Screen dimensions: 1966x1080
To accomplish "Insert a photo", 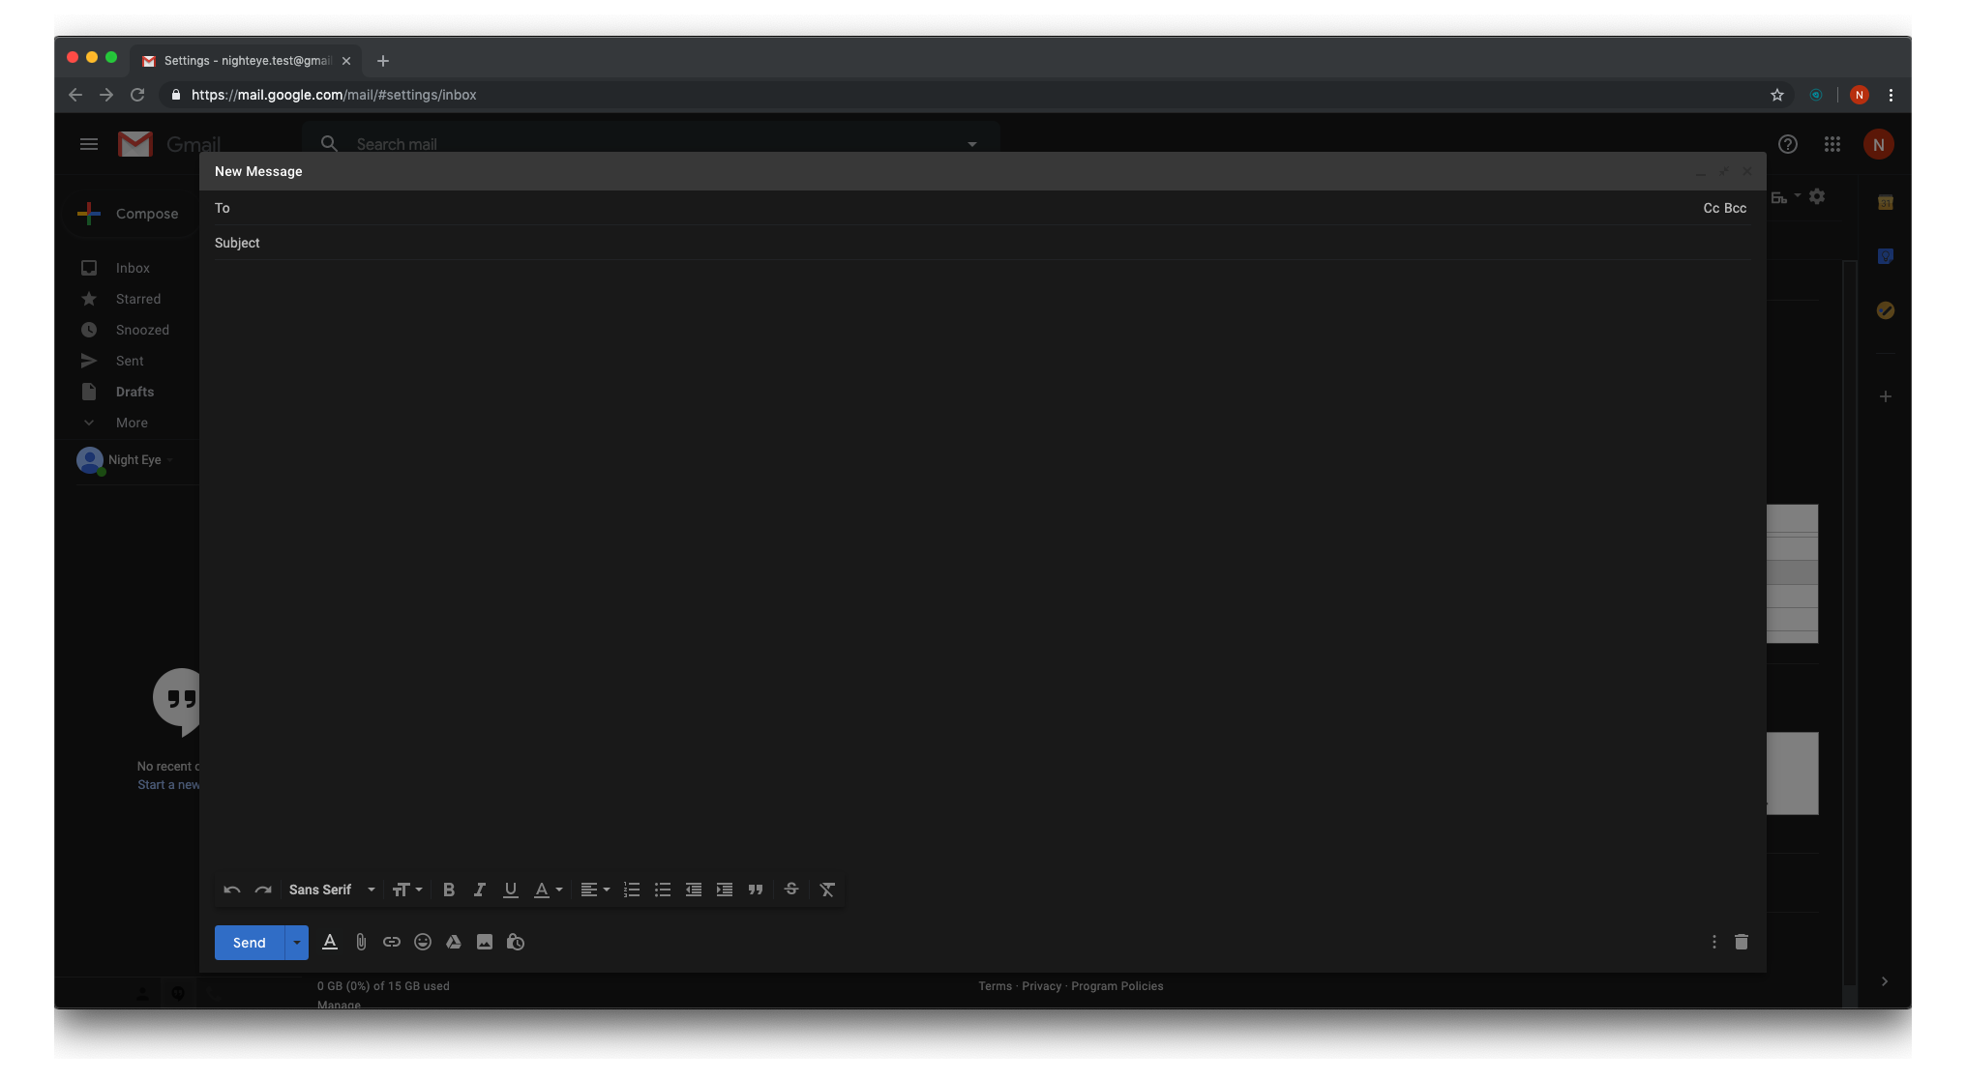I will (485, 942).
